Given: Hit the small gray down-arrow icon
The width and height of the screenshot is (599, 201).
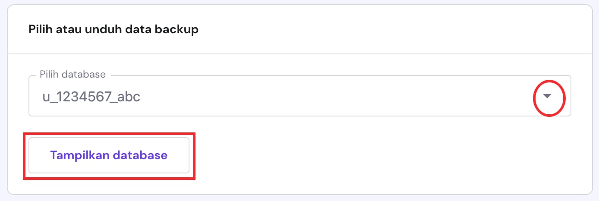Looking at the screenshot, I should (x=547, y=97).
